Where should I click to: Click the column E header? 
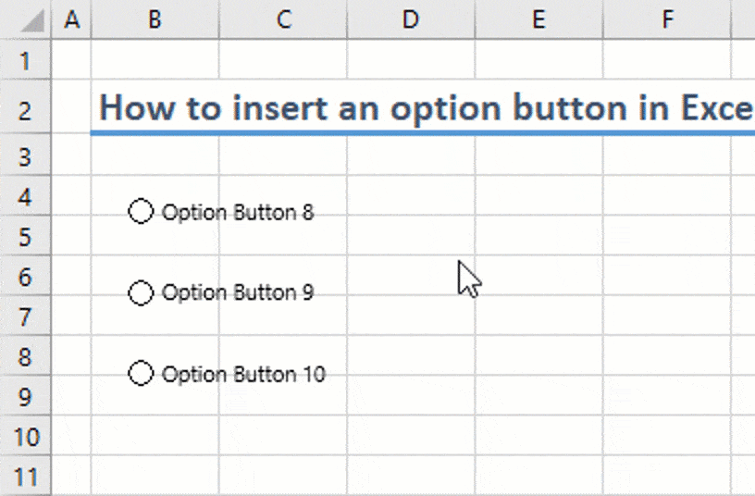tap(538, 20)
